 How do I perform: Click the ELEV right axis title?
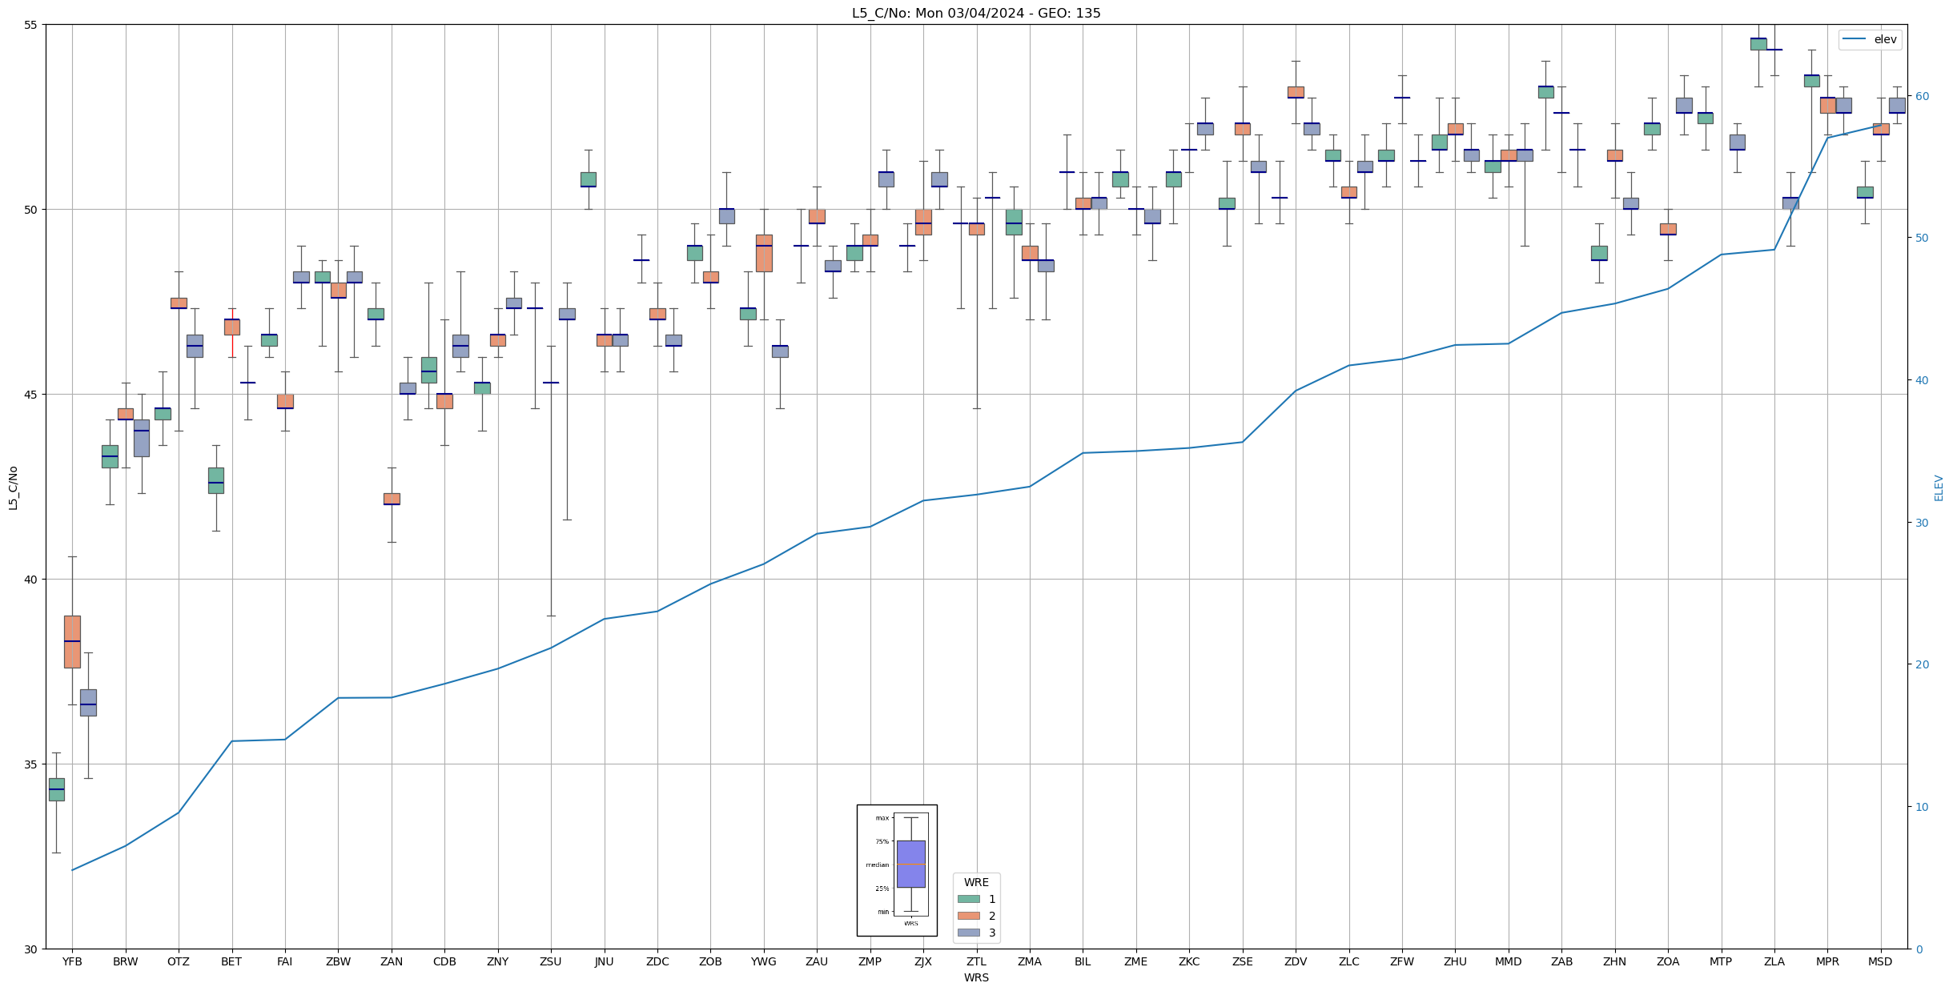(1939, 487)
